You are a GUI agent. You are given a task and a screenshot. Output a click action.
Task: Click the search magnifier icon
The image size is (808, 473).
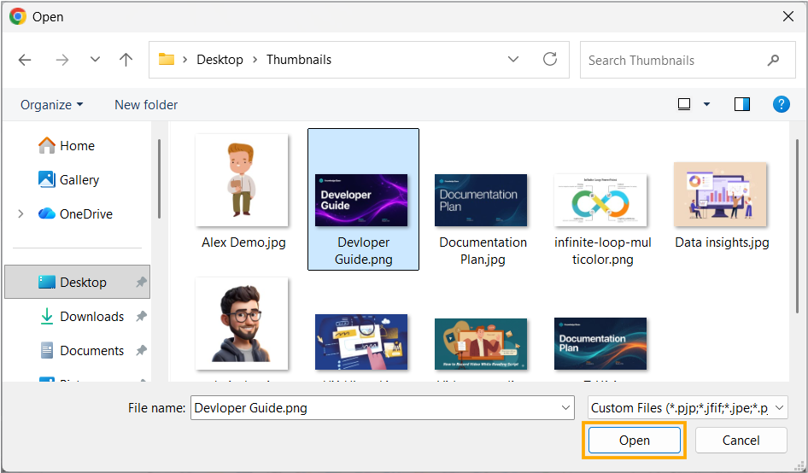coord(773,61)
